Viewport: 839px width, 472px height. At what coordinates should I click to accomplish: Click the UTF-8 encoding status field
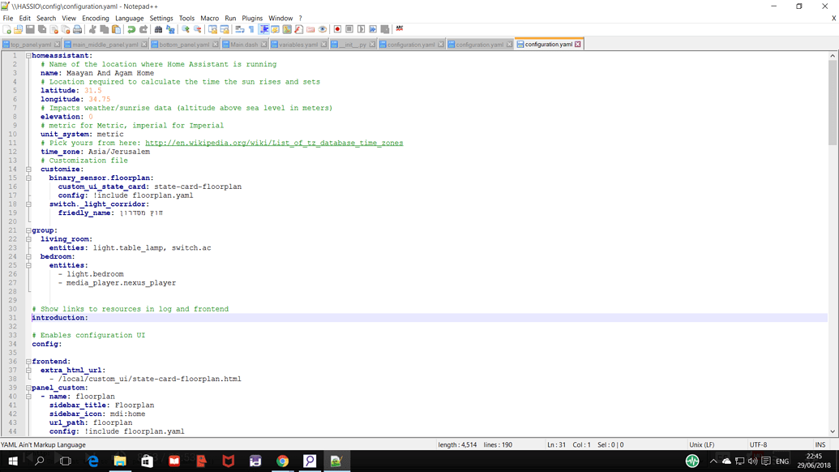[x=758, y=444]
